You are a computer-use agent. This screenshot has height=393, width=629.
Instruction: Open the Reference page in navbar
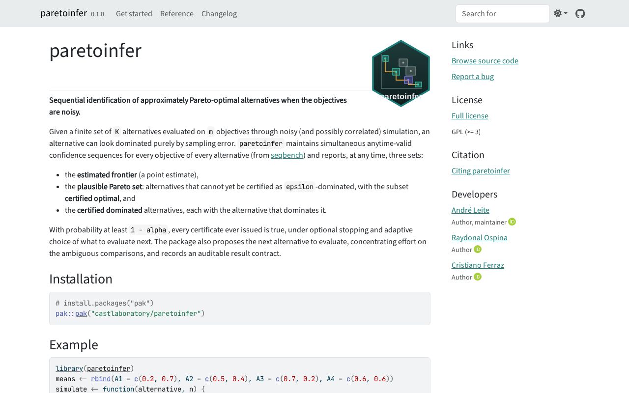pyautogui.click(x=177, y=14)
